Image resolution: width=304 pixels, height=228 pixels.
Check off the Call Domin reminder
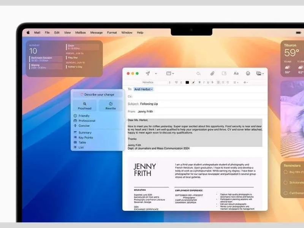point(286,193)
